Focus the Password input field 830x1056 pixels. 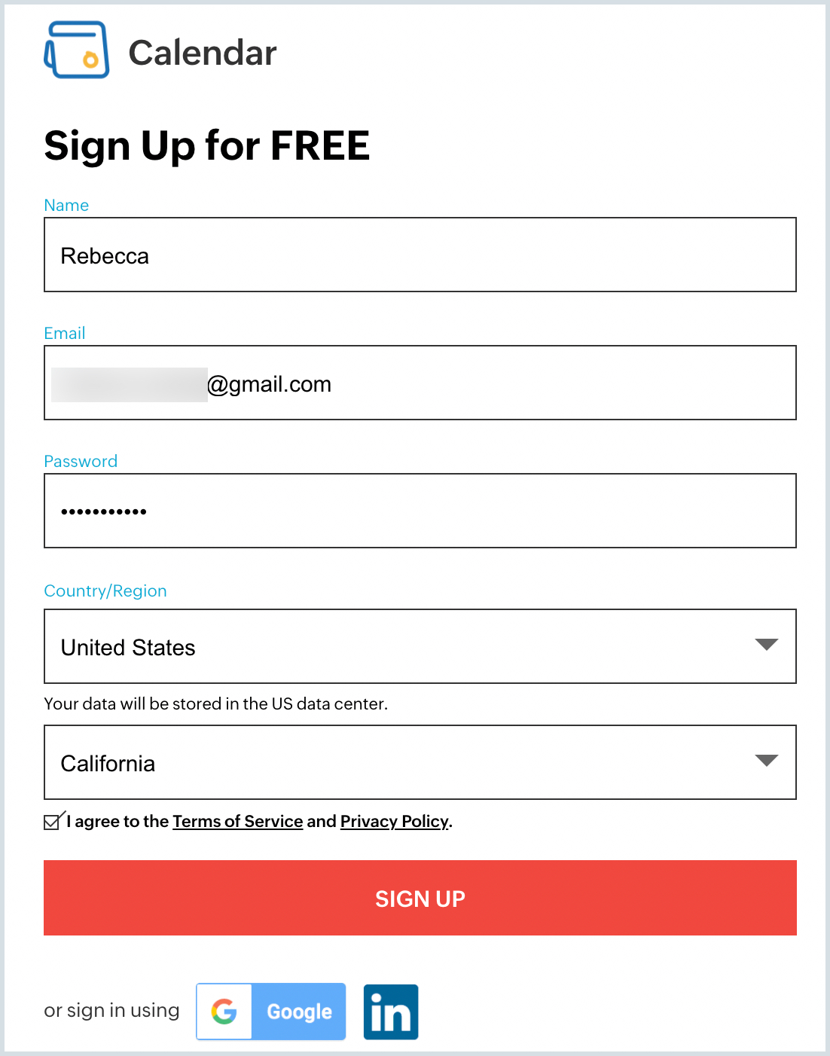[x=420, y=511]
